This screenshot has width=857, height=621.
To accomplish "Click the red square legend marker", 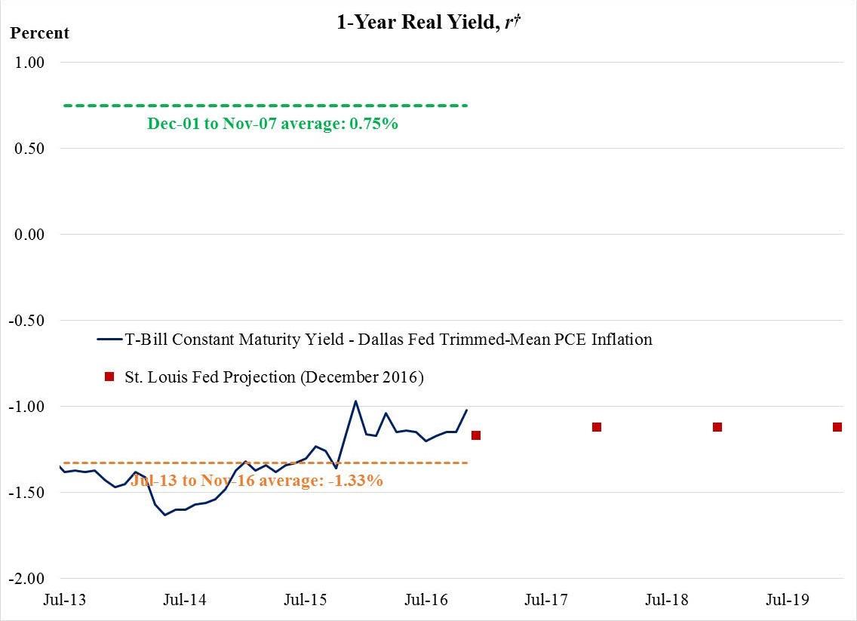I will pyautogui.click(x=109, y=377).
